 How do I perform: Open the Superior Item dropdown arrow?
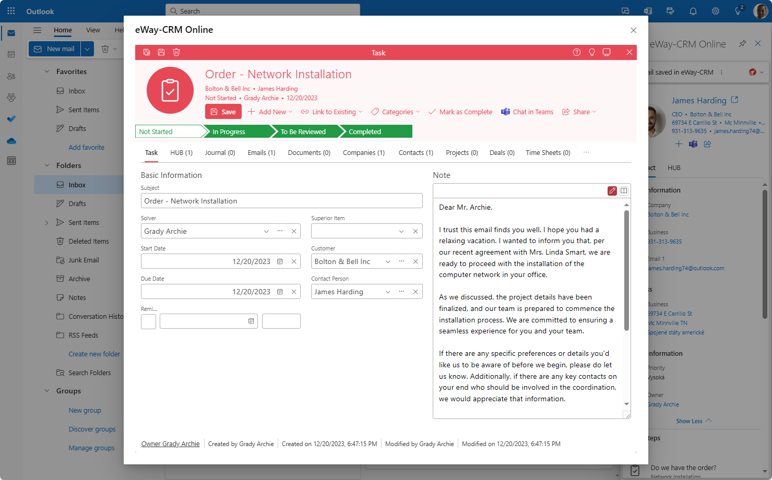pos(401,231)
